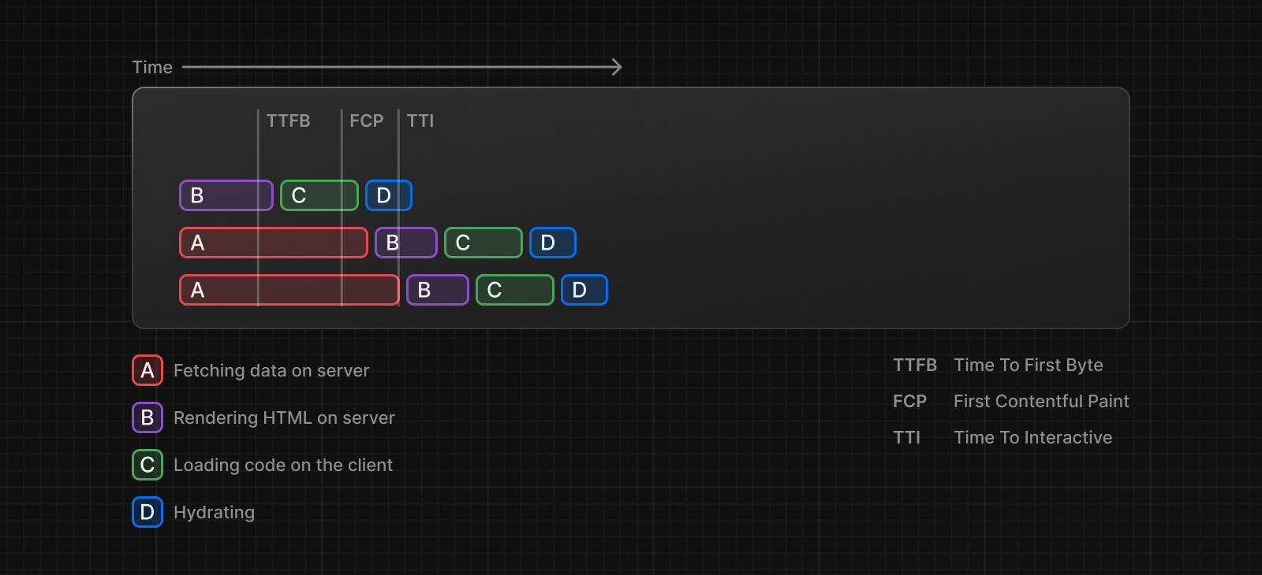Image resolution: width=1262 pixels, height=575 pixels.
Task: Click the TTI marker label in the chart
Action: [x=420, y=121]
